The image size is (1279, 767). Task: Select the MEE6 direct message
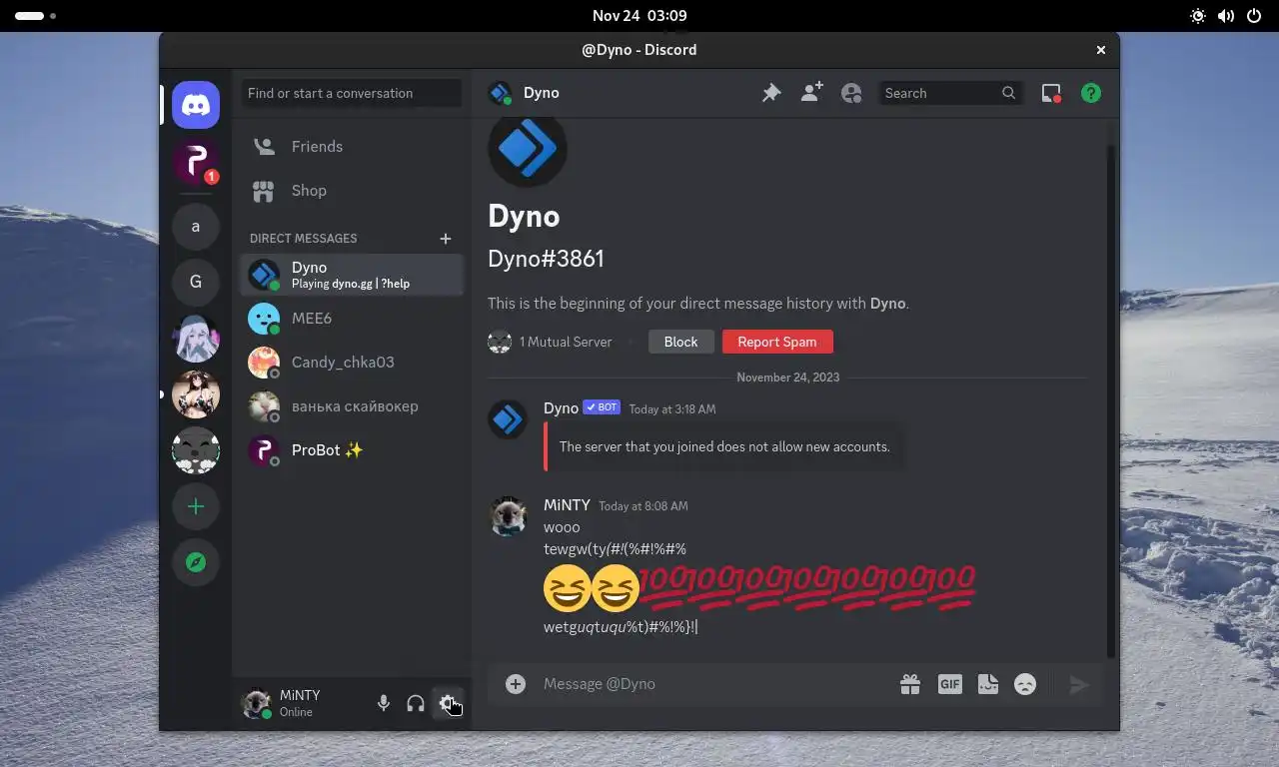[352, 319]
